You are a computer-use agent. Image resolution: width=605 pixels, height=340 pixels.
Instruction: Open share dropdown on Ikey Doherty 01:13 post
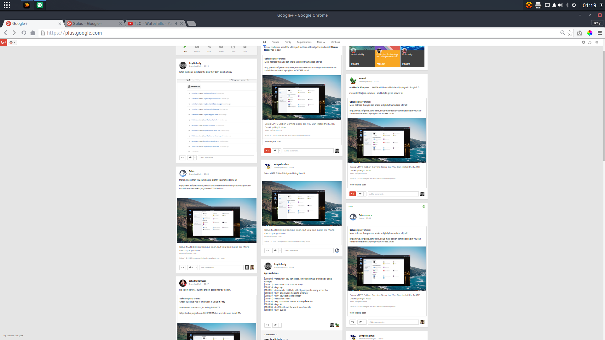(x=195, y=158)
